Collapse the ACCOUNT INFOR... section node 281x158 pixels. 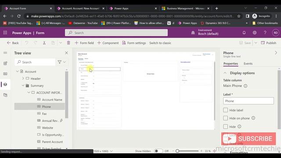pos(29,93)
